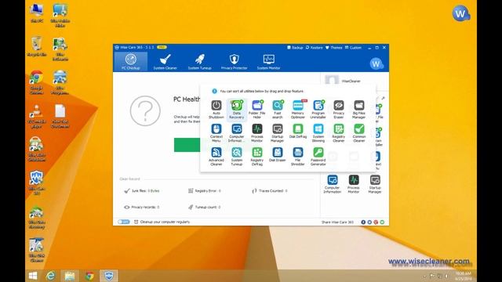Image resolution: width=502 pixels, height=282 pixels.
Task: Open File Explorer from the taskbar
Action: click(x=70, y=276)
